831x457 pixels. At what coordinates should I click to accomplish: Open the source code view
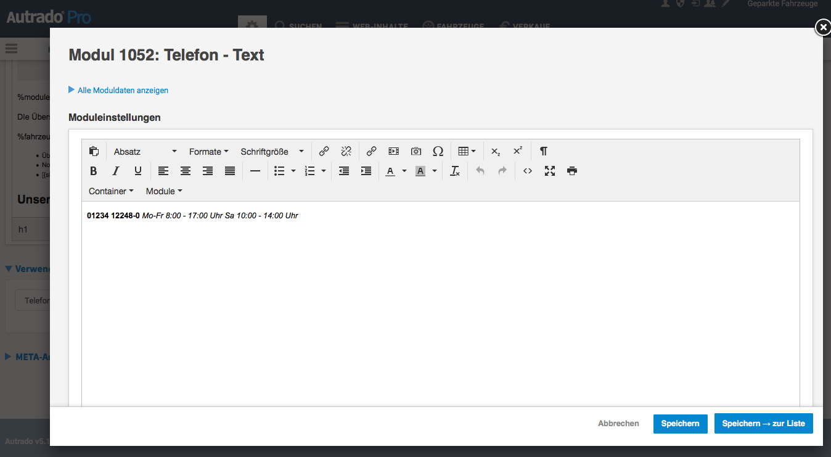tap(528, 171)
